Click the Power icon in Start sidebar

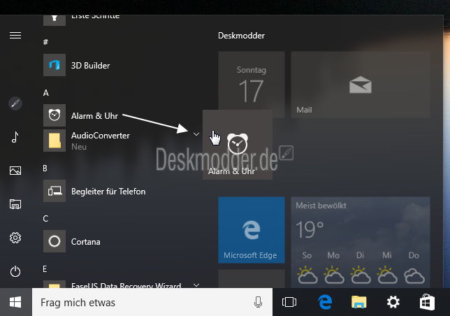[15, 271]
